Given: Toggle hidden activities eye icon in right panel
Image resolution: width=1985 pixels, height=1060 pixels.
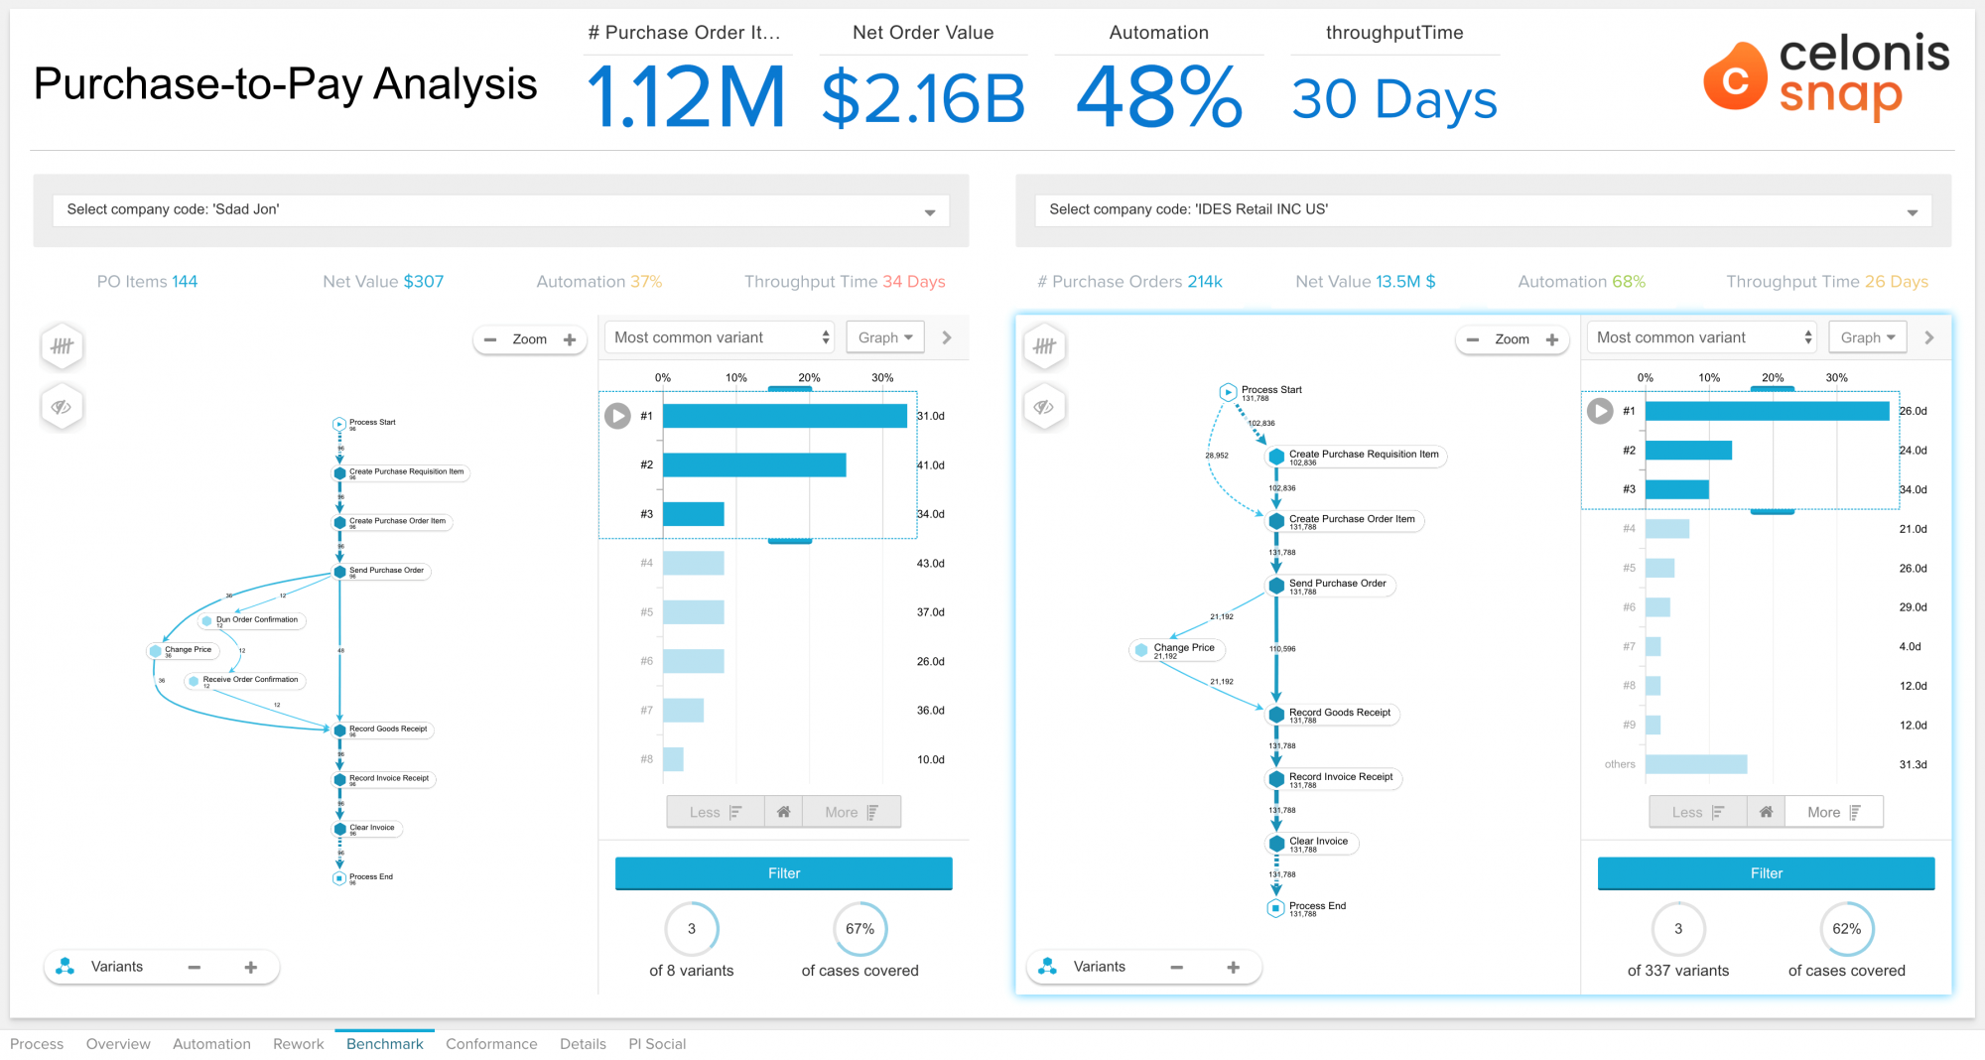Looking at the screenshot, I should click(x=1044, y=407).
